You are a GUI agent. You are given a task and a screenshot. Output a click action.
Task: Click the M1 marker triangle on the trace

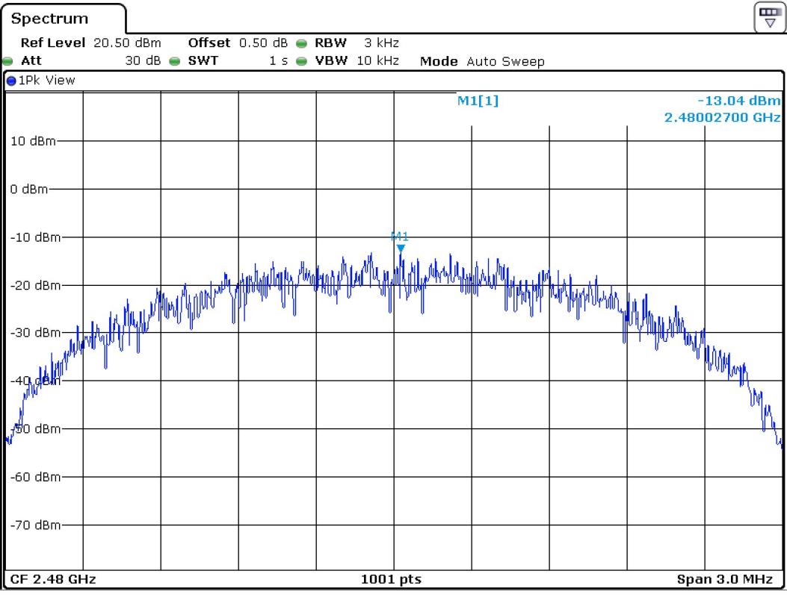tap(401, 248)
